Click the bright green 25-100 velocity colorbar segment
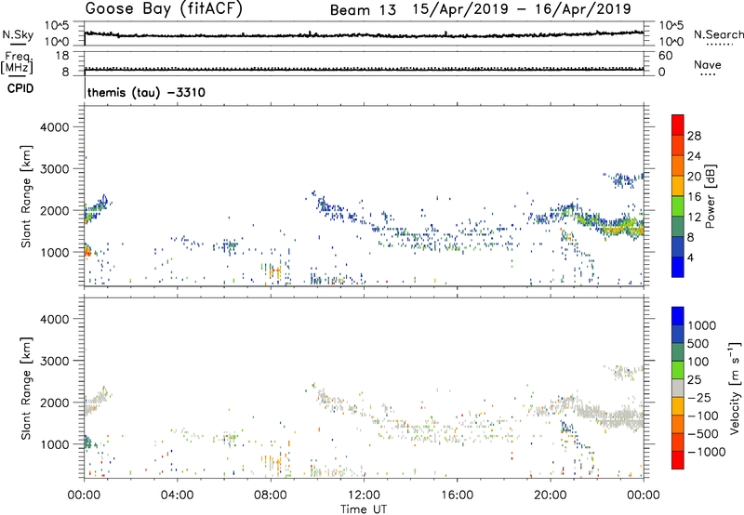The image size is (744, 515). (678, 370)
